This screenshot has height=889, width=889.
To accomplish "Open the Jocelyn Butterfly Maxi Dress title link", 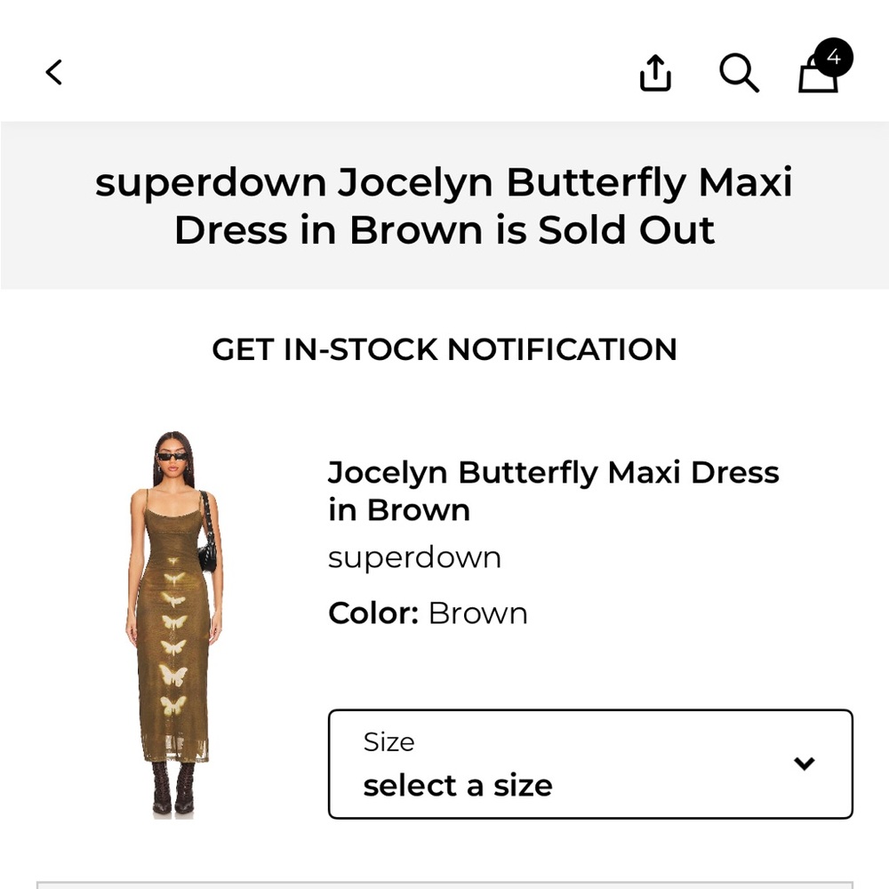I will coord(553,472).
